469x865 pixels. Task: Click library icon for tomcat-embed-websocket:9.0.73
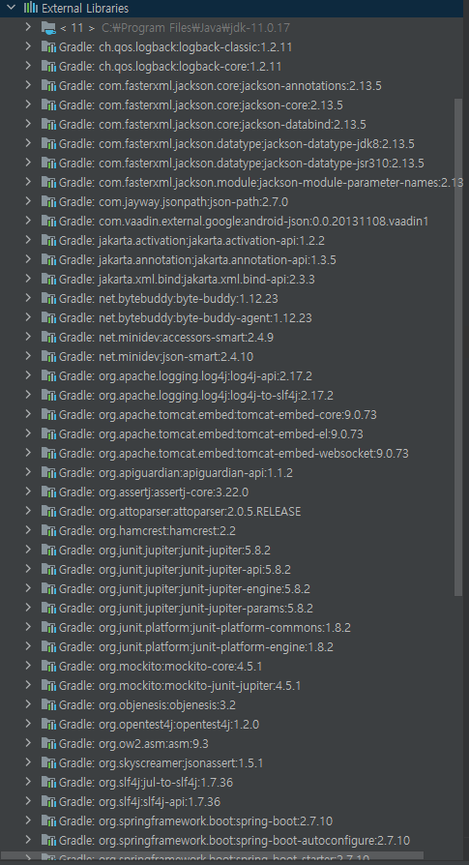pyautogui.click(x=49, y=453)
